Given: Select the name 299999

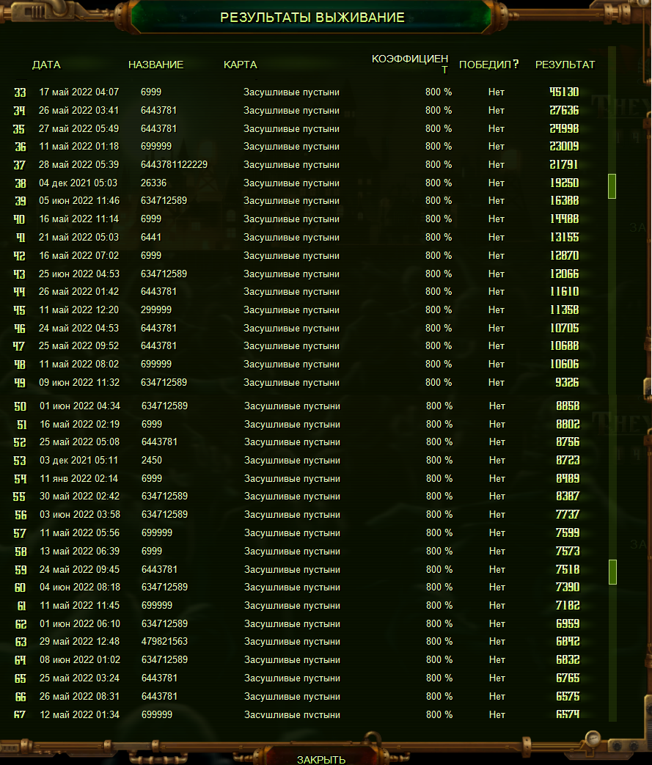Looking at the screenshot, I should pyautogui.click(x=155, y=310).
